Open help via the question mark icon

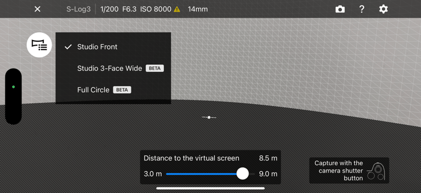(362, 9)
